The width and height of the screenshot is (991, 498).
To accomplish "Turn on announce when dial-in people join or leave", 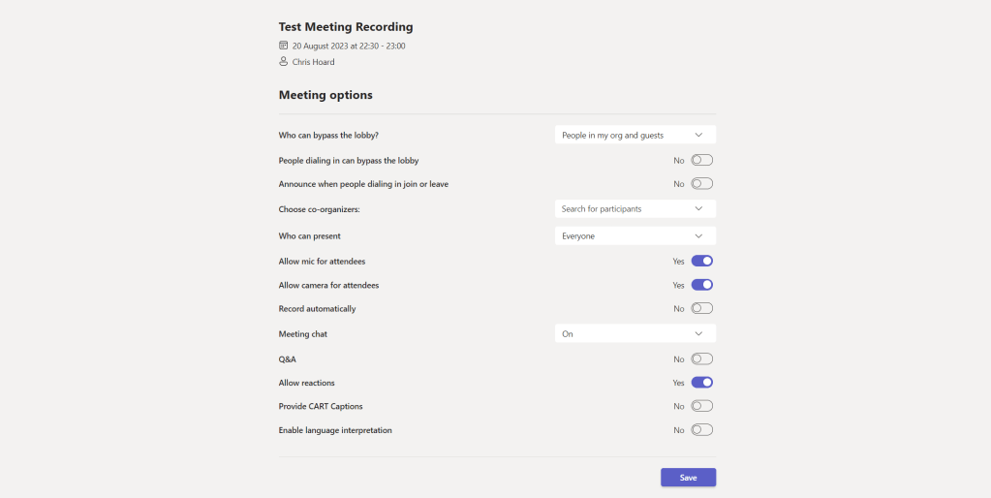I will point(701,184).
